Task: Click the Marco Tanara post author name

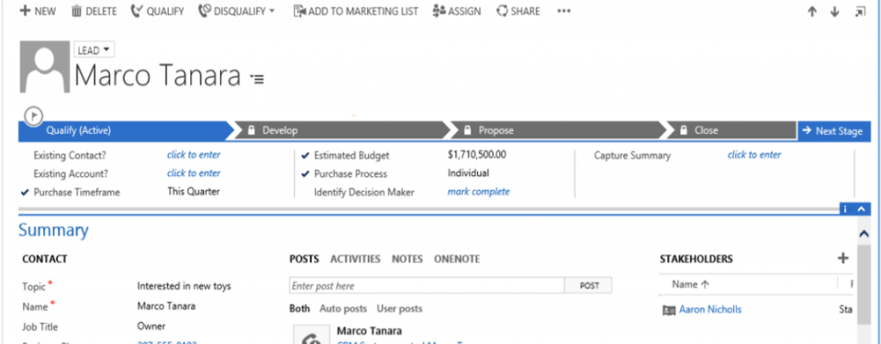Action: pyautogui.click(x=369, y=330)
